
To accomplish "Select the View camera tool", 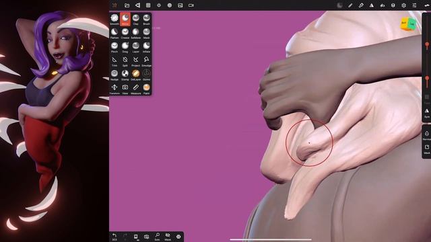I will (125, 89).
